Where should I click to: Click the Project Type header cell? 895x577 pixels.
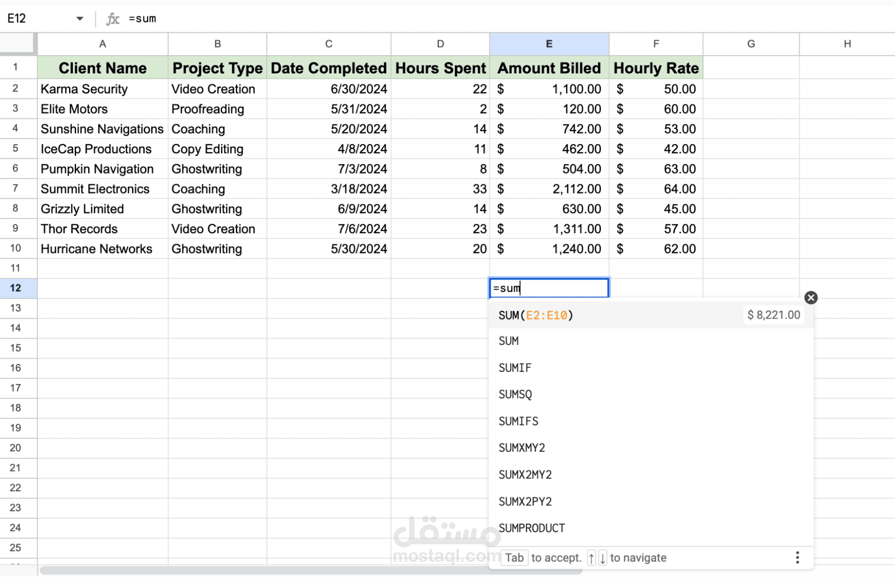click(x=218, y=68)
